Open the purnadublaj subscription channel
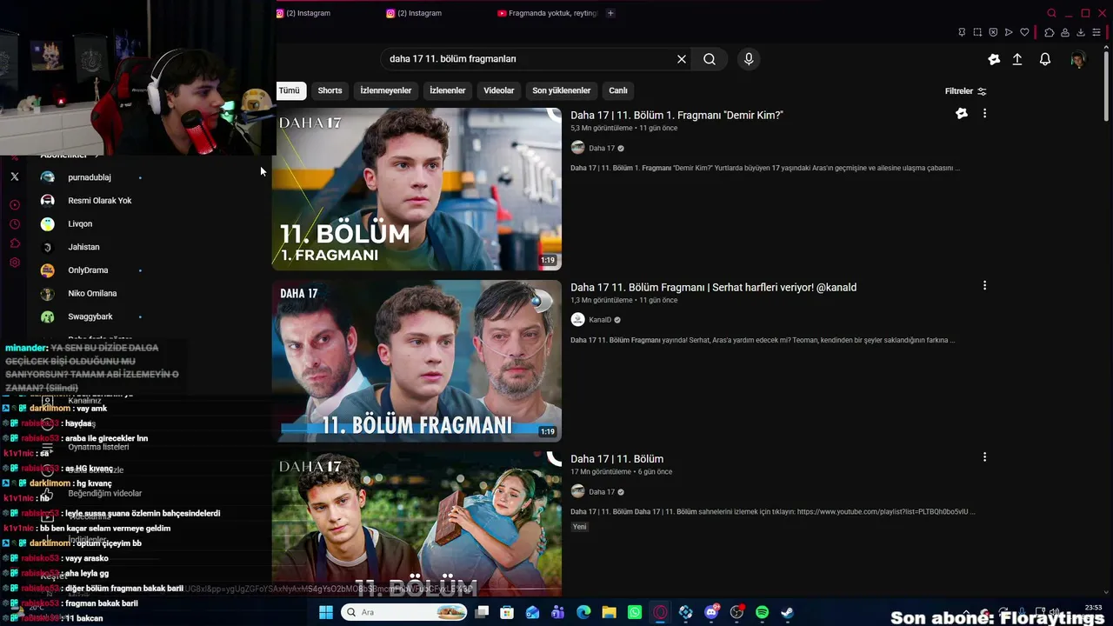 coord(90,177)
